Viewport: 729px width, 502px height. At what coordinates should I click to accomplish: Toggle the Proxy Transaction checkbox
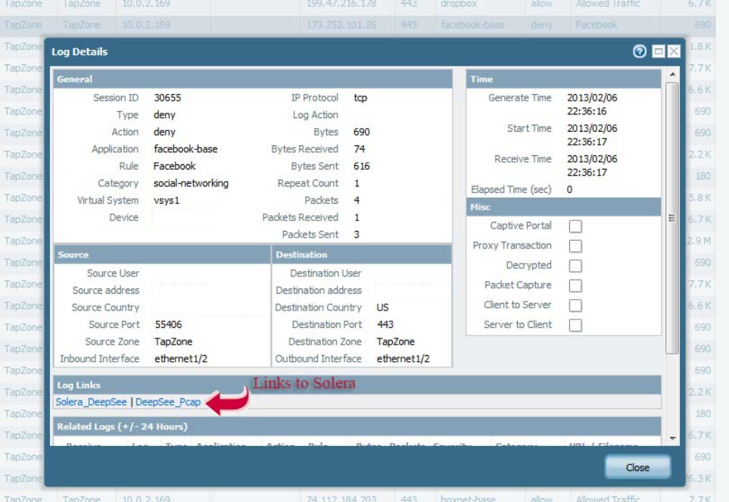(x=575, y=246)
